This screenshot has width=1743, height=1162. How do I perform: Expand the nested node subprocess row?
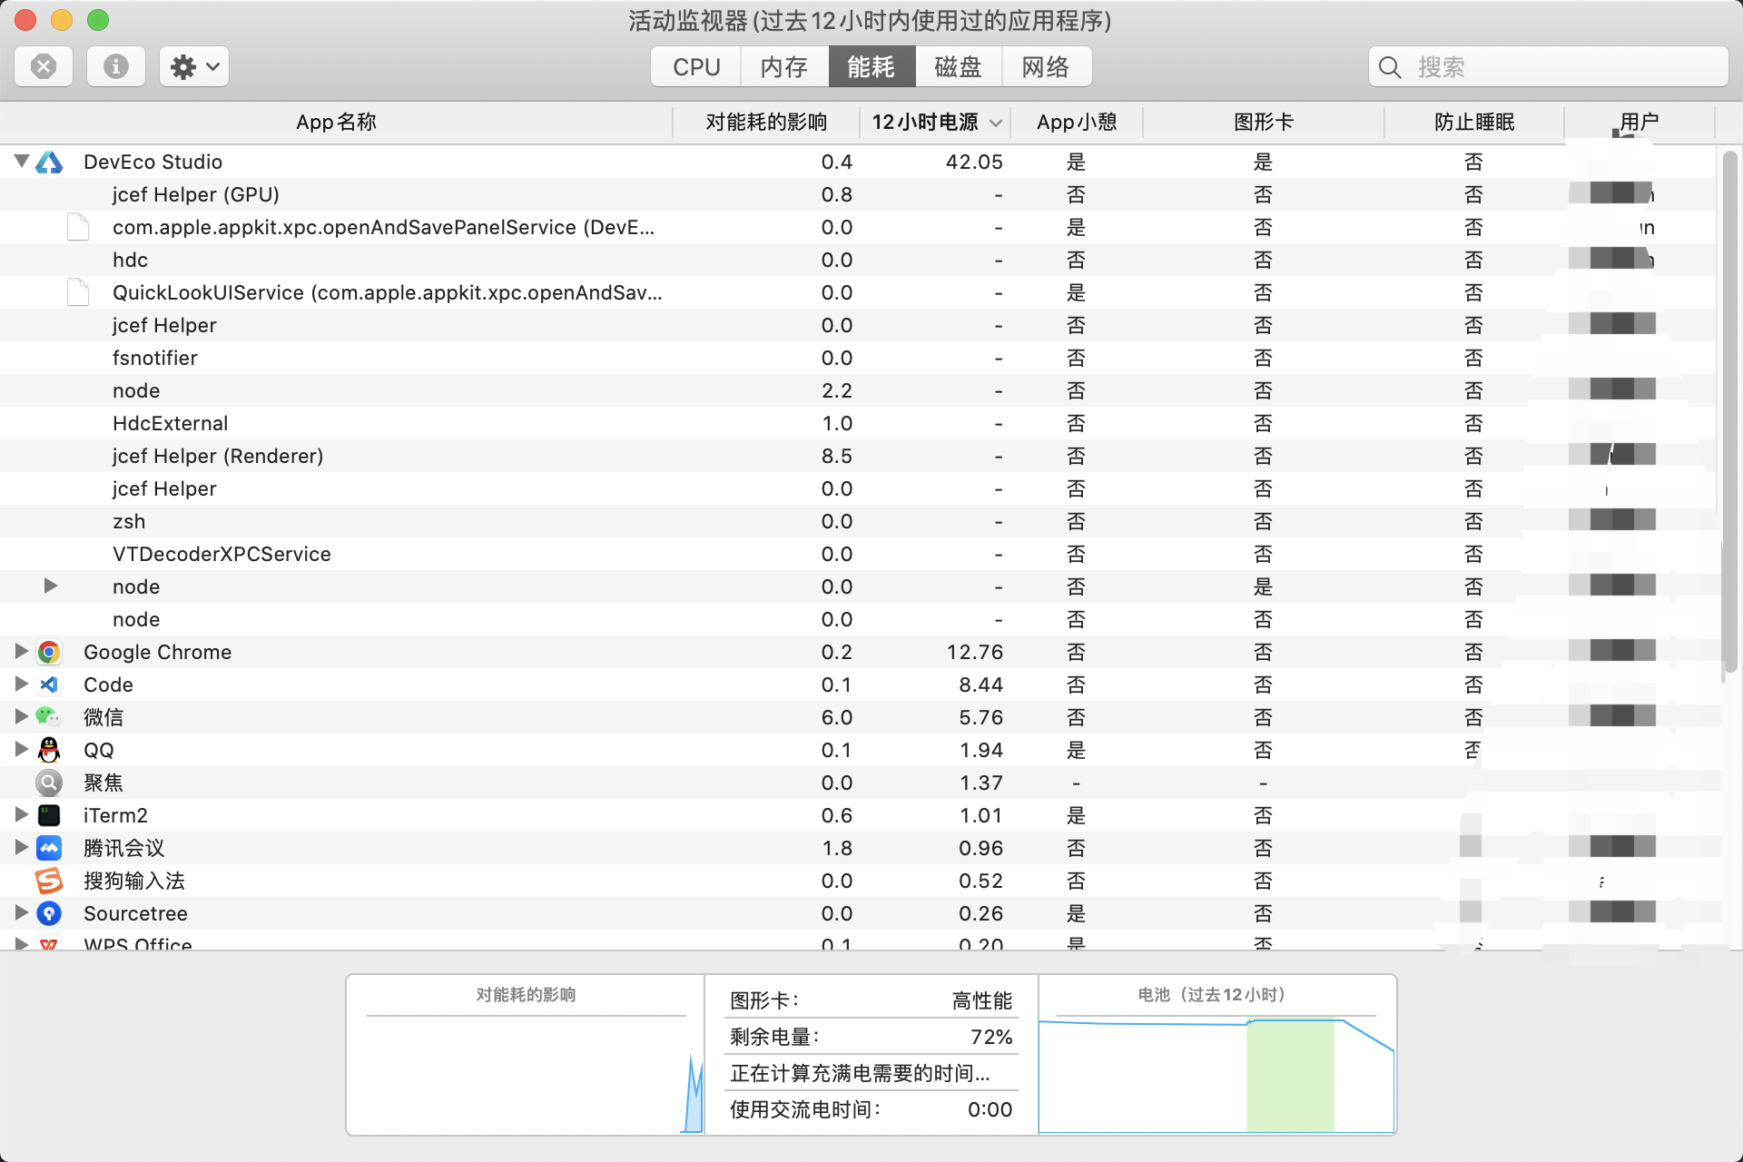tap(51, 586)
